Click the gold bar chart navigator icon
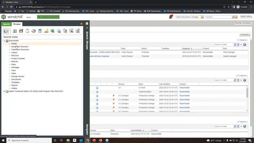254x143 pixels. (x=46, y=31)
